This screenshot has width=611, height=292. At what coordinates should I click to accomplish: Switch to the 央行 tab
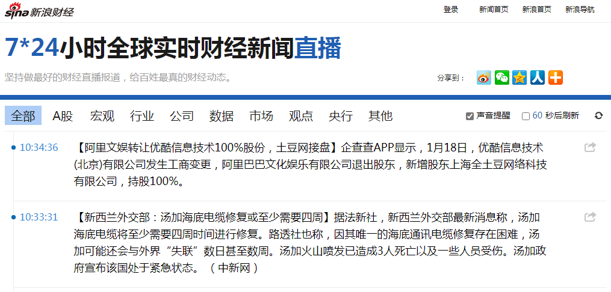pyautogui.click(x=341, y=115)
